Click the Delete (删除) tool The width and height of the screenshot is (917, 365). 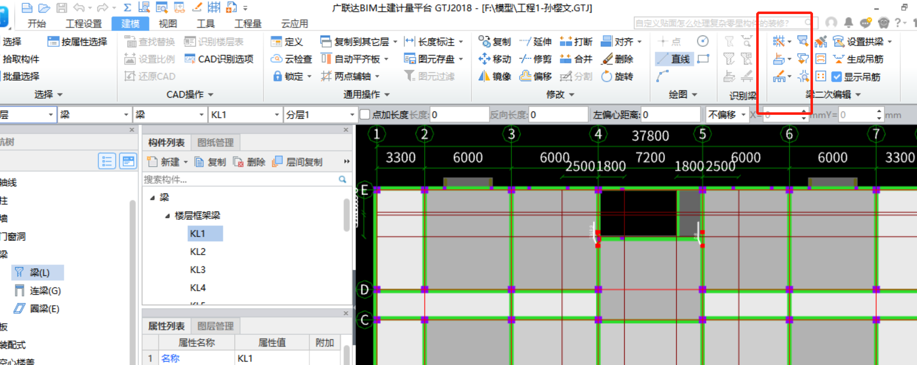(x=618, y=59)
